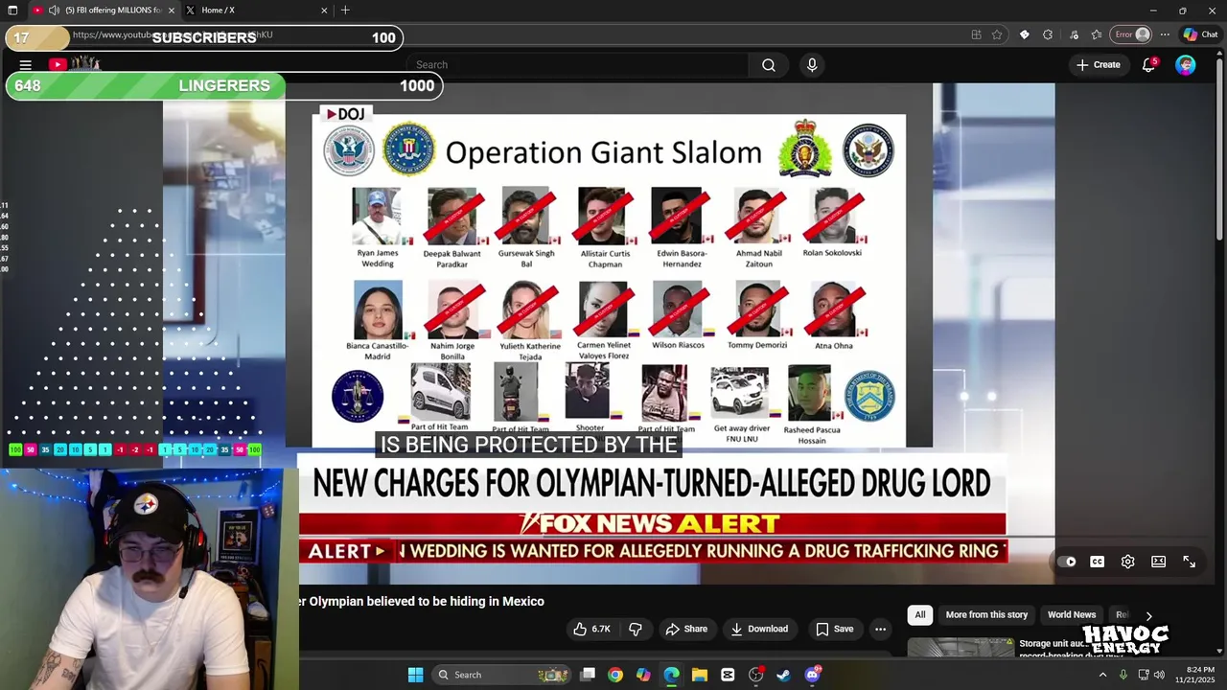Screen dimensions: 1227x690
Task: Download the video
Action: (759, 629)
